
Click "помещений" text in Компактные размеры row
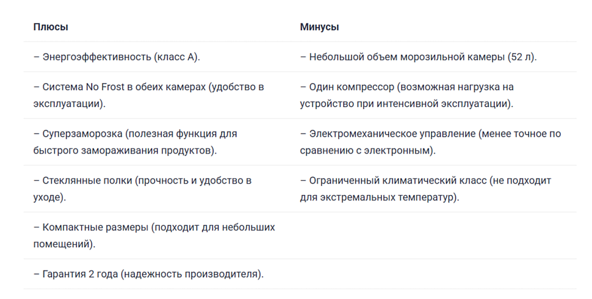(64, 244)
